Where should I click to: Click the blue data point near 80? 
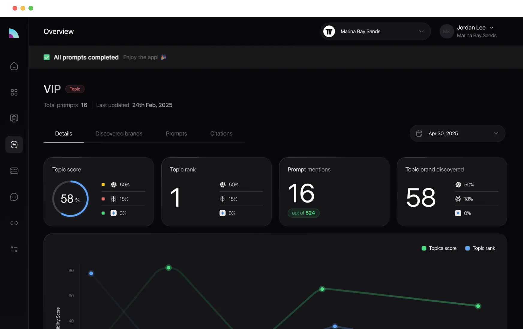tap(91, 273)
